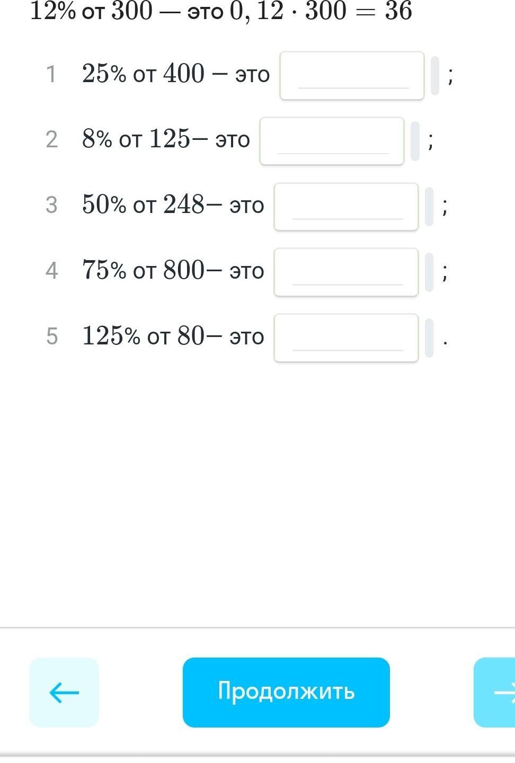Select the row number 3 label

click(51, 205)
